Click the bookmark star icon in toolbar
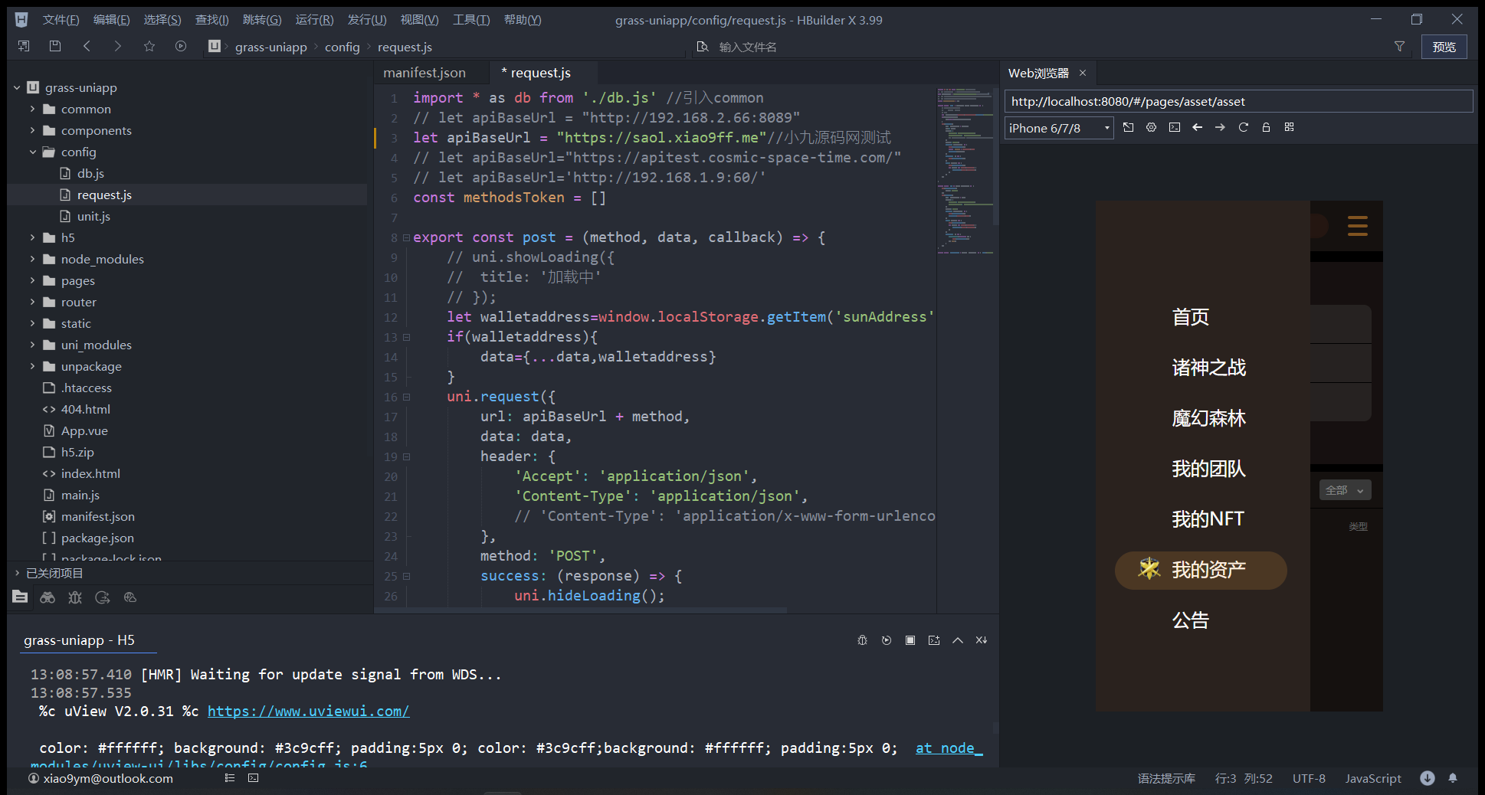 (x=149, y=47)
